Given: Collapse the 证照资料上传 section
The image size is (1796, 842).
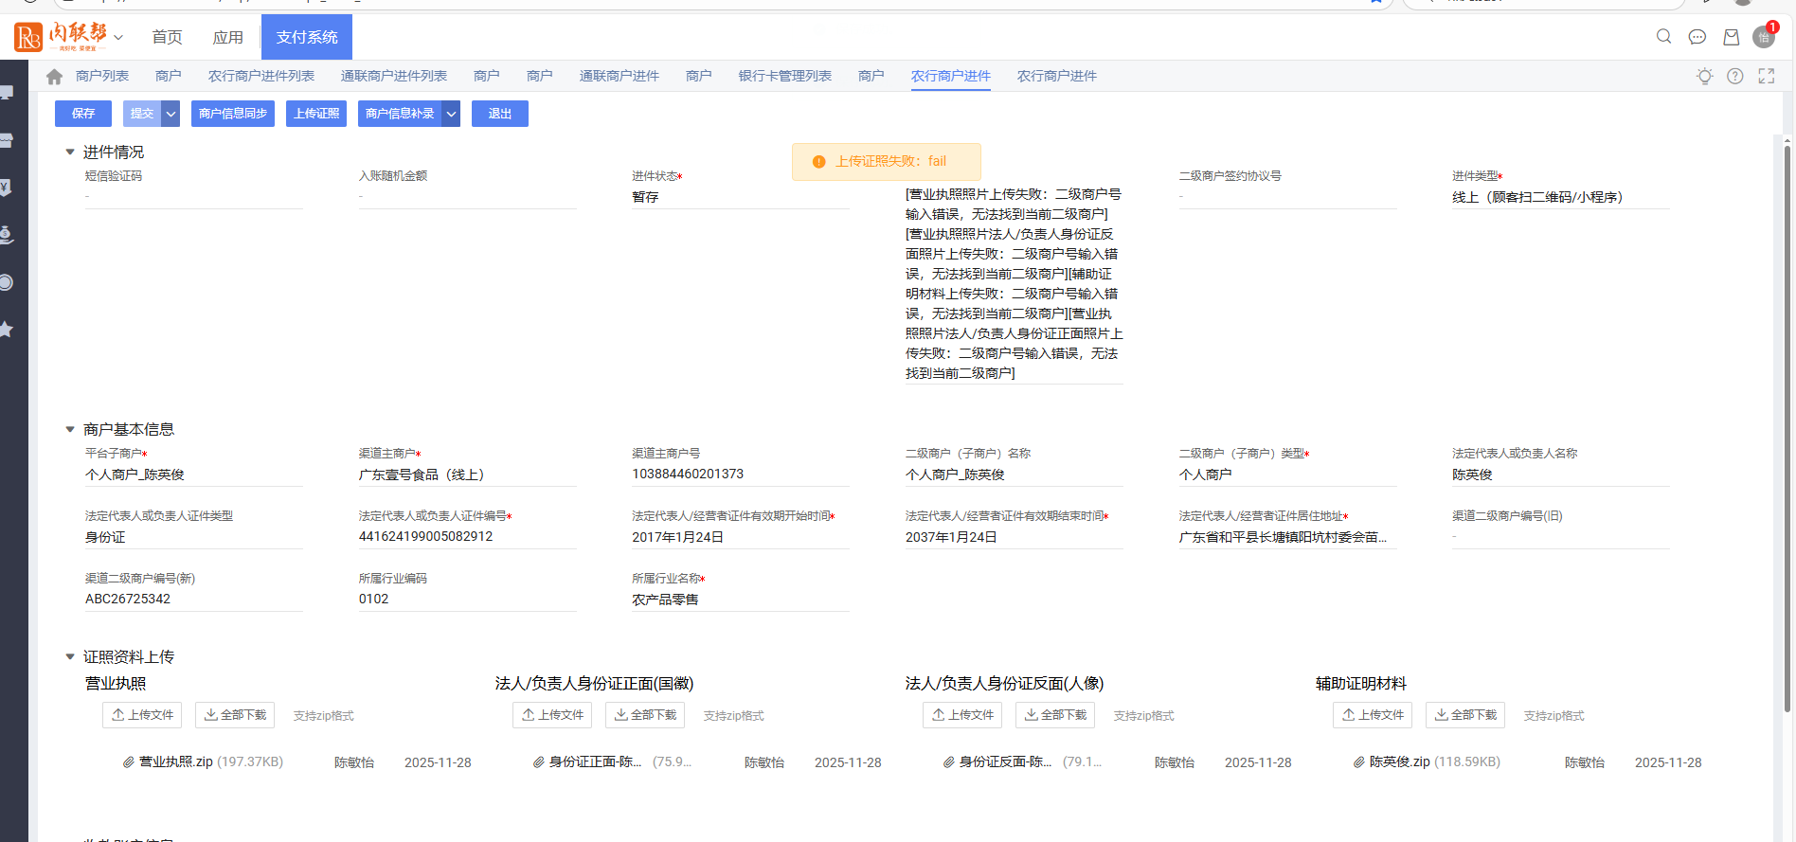Looking at the screenshot, I should point(70,656).
